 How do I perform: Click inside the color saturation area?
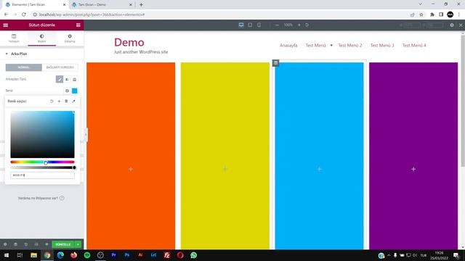pyautogui.click(x=42, y=135)
